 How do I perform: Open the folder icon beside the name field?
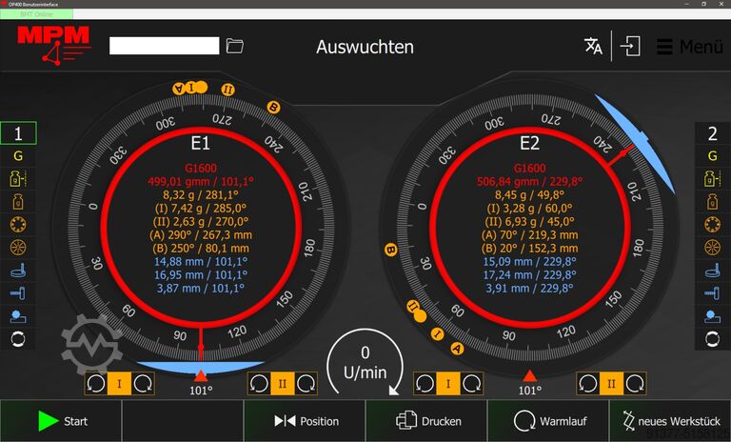(x=235, y=46)
